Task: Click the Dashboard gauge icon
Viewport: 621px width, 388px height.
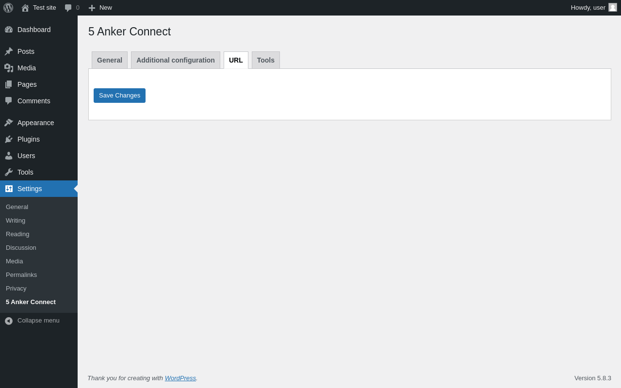Action: tap(9, 30)
